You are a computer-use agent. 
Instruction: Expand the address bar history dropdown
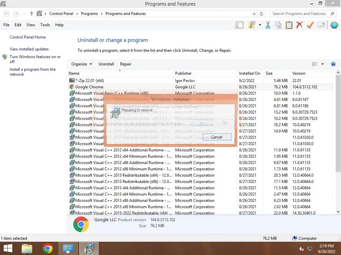(x=254, y=14)
